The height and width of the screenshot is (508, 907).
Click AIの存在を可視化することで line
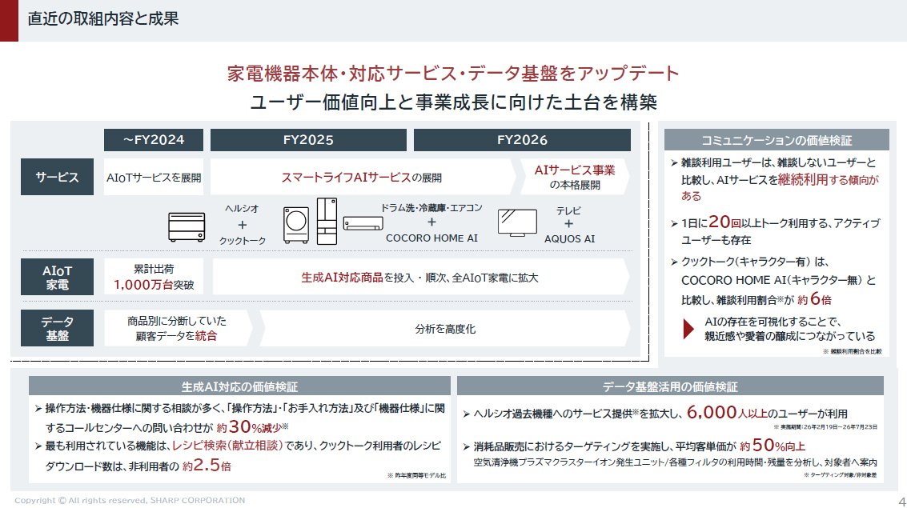click(773, 322)
